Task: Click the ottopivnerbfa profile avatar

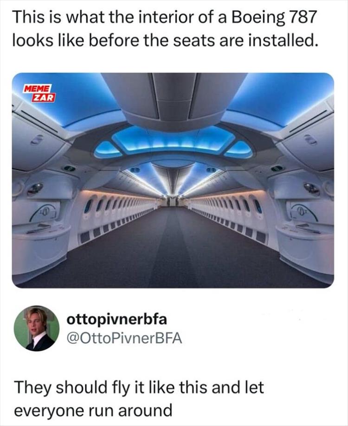Action: click(37, 328)
